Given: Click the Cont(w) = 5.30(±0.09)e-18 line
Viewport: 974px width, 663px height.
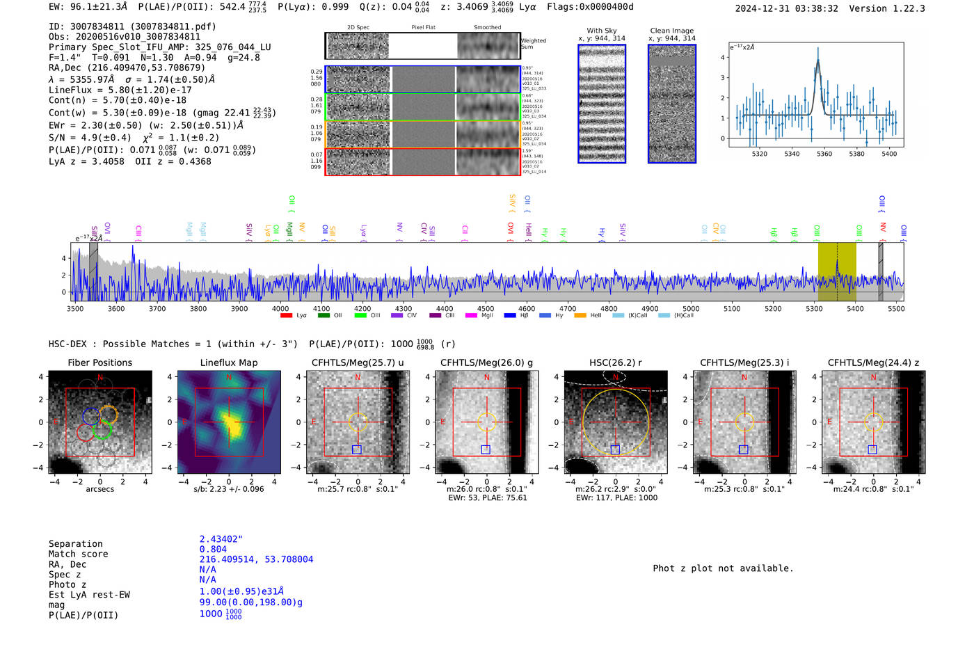Looking at the screenshot, I should (x=162, y=113).
